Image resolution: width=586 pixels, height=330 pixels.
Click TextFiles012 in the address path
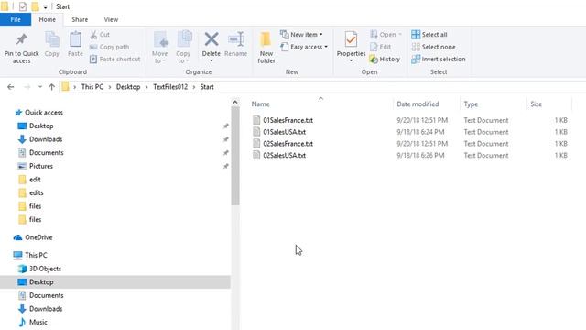(170, 87)
